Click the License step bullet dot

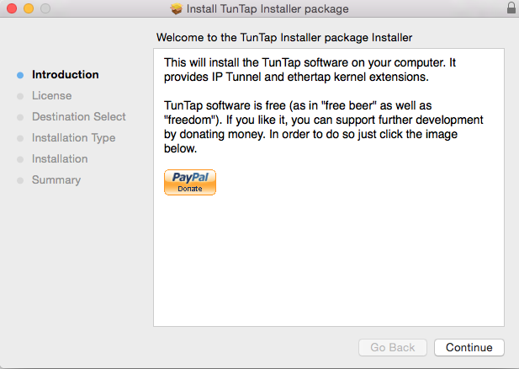(20, 96)
